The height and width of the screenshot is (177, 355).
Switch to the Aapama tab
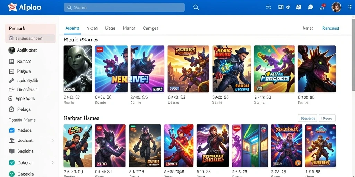click(x=72, y=28)
